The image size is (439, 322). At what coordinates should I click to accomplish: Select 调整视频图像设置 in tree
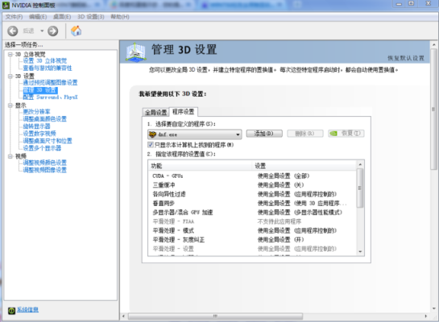[45, 170]
